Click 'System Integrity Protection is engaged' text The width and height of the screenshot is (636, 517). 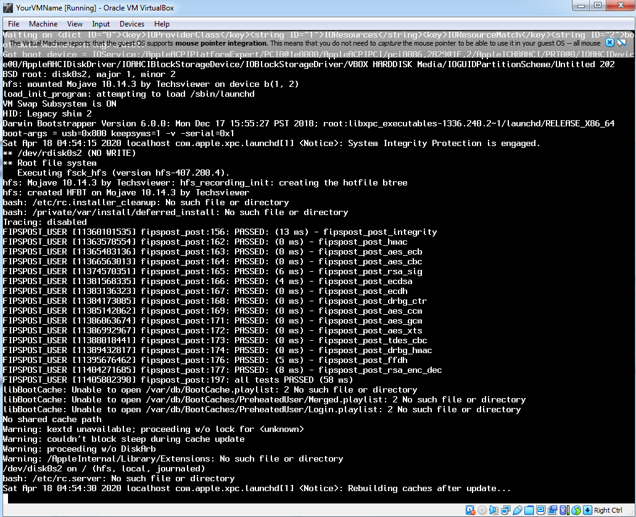[444, 143]
